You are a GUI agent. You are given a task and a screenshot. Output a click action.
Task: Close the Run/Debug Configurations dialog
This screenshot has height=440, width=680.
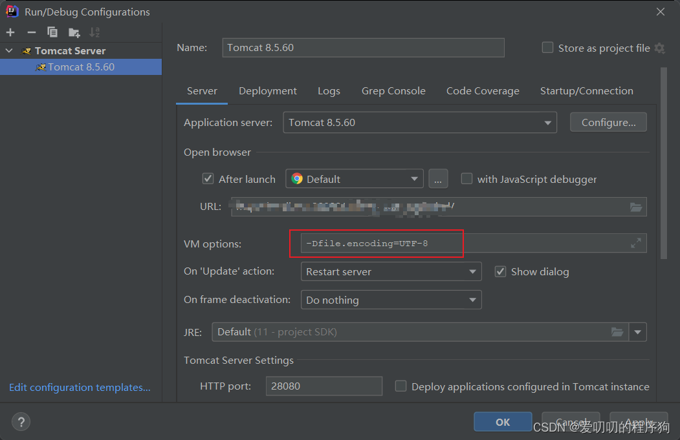pos(660,12)
